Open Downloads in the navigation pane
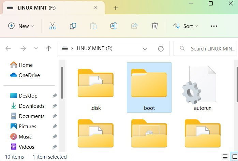 pyautogui.click(x=32, y=106)
